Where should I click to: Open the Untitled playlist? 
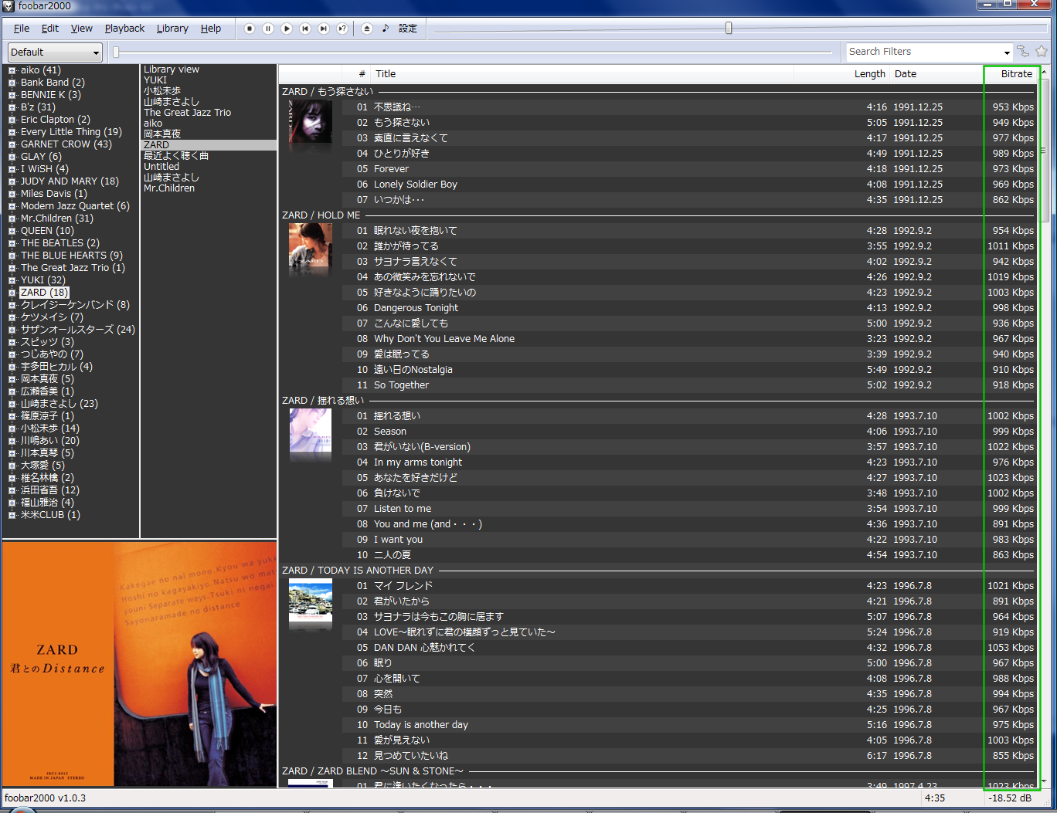tap(161, 167)
